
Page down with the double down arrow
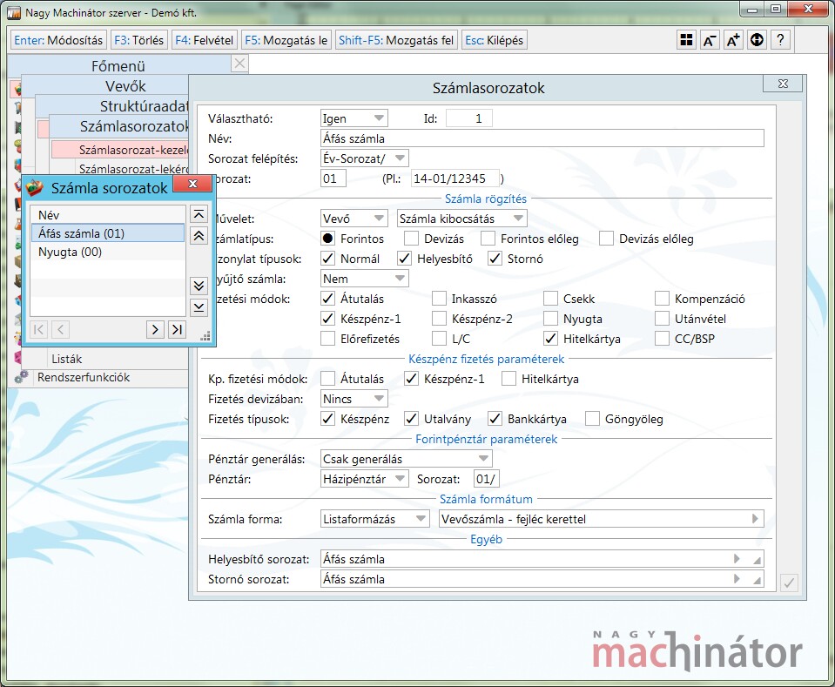coord(199,286)
